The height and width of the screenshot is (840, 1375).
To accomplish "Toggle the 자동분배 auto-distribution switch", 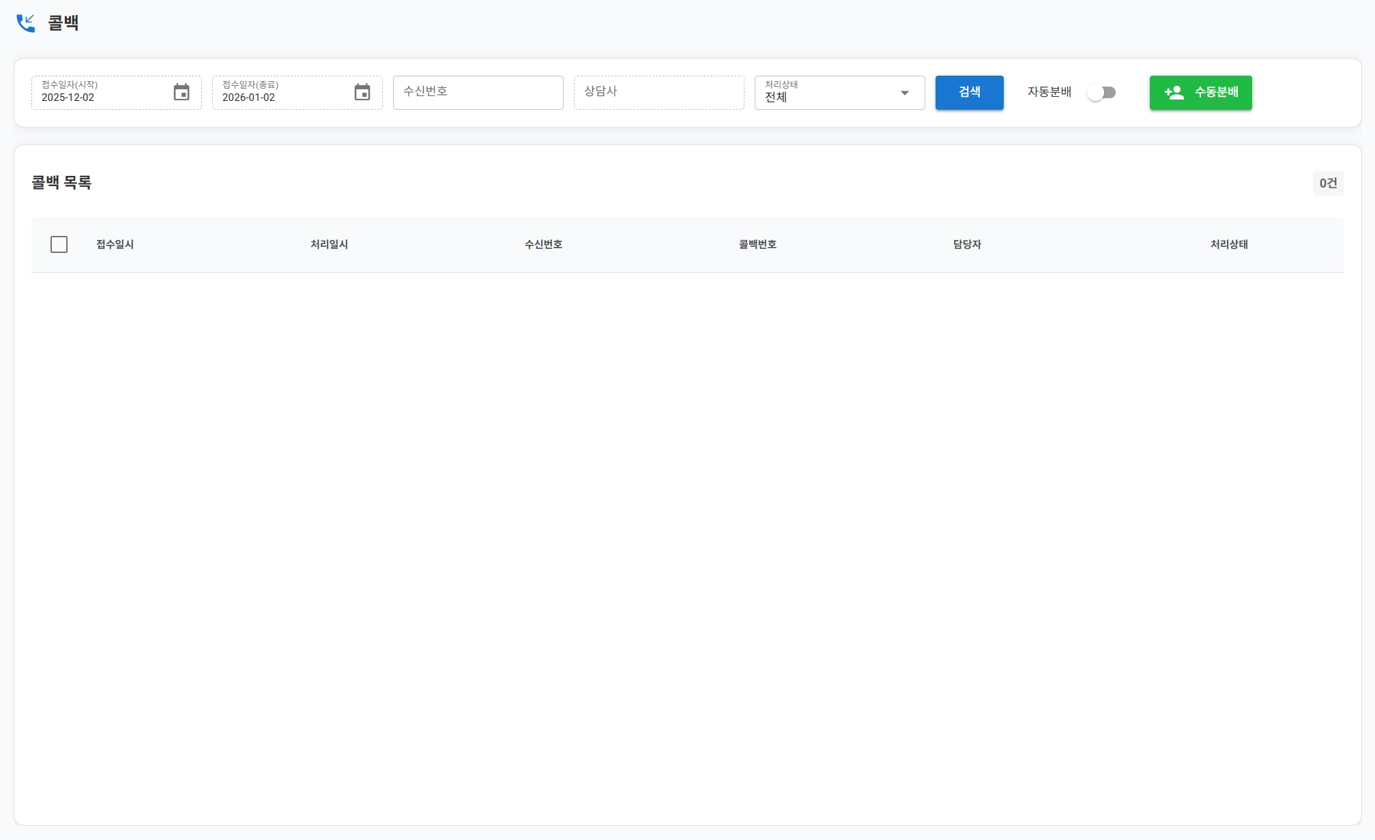I will pos(1101,93).
